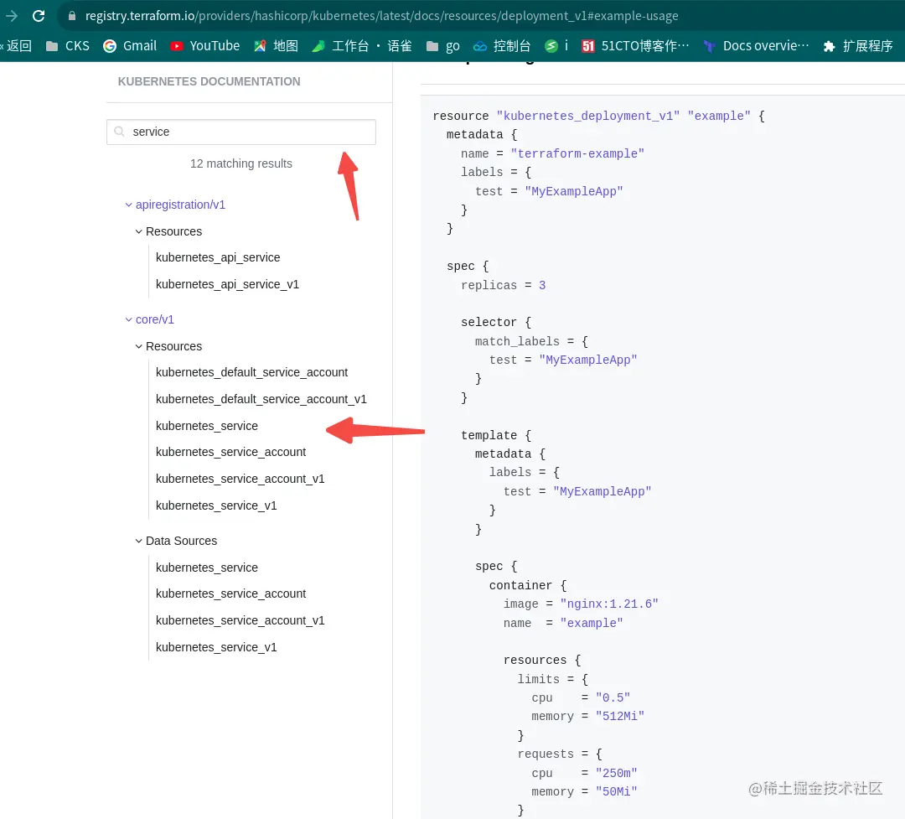Open the 控制台 bookmark
The width and height of the screenshot is (905, 819).
coord(502,45)
